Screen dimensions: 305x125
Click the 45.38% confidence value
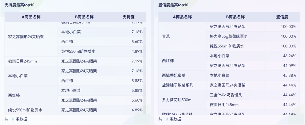[x=289, y=76]
